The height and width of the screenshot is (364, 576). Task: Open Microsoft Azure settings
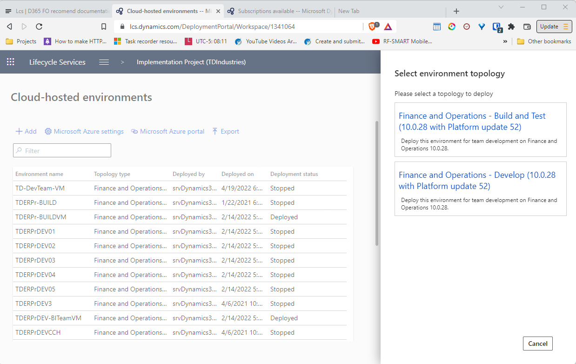(x=84, y=131)
